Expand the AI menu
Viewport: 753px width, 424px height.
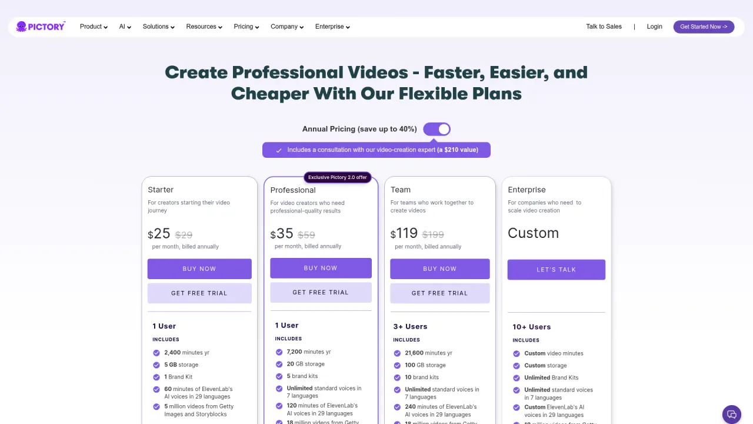point(125,26)
